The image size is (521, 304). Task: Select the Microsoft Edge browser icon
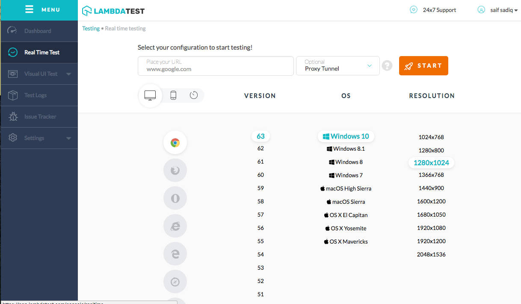[175, 253]
